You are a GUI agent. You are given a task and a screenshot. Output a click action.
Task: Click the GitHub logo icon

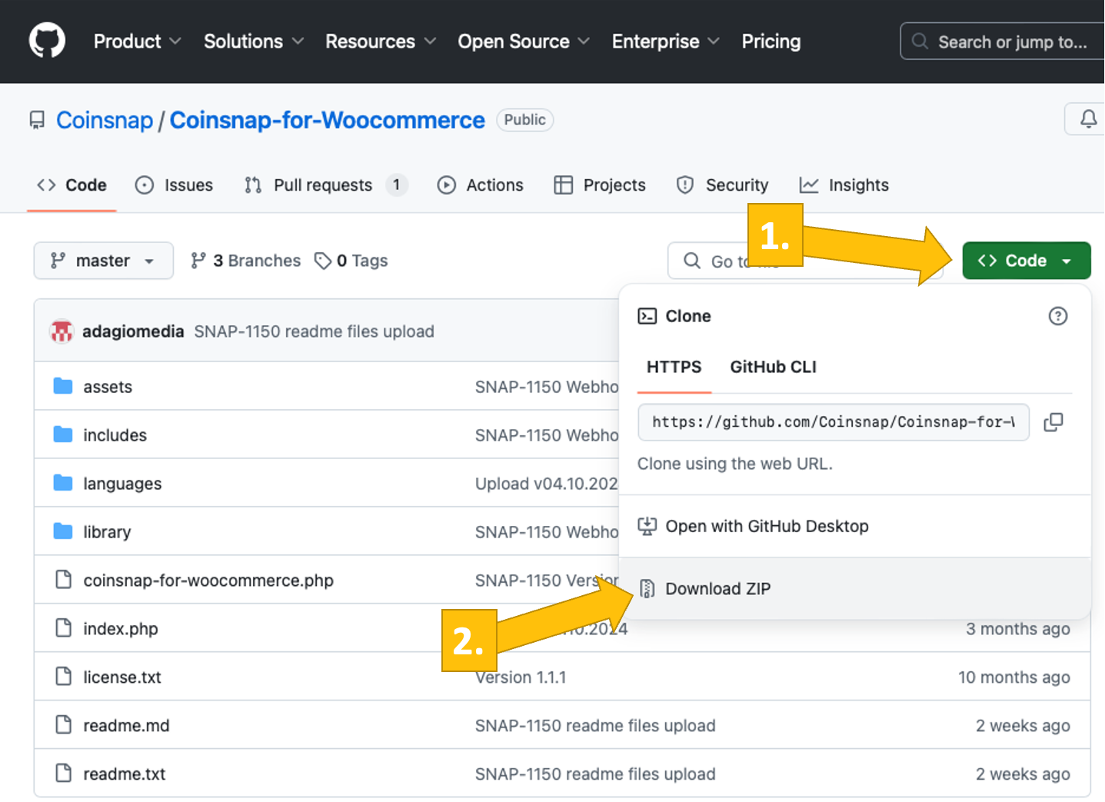47,41
